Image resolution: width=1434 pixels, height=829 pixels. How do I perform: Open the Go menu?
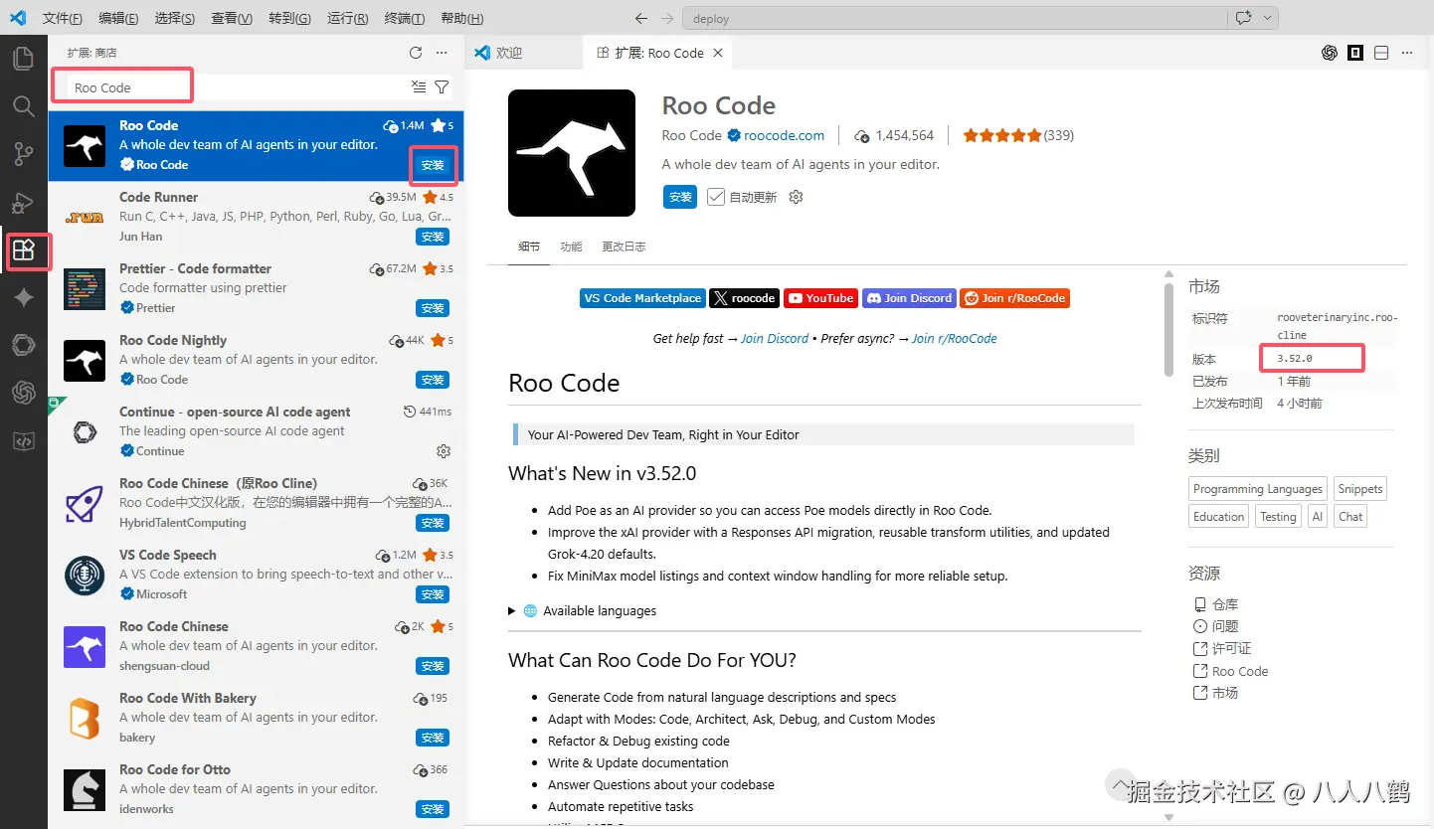point(289,18)
